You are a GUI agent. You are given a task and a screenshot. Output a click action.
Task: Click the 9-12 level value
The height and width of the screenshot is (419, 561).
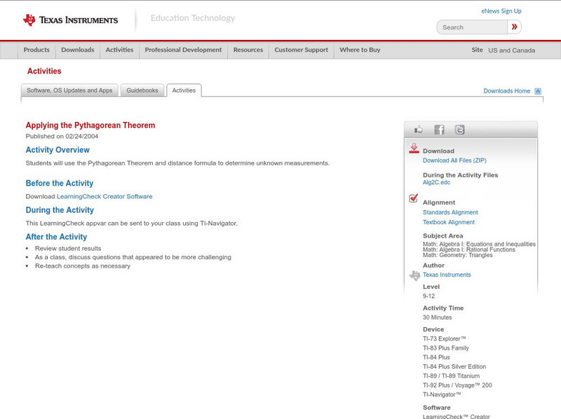tap(428, 296)
